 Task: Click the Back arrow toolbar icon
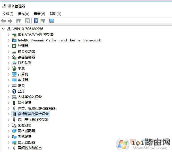[3, 21]
